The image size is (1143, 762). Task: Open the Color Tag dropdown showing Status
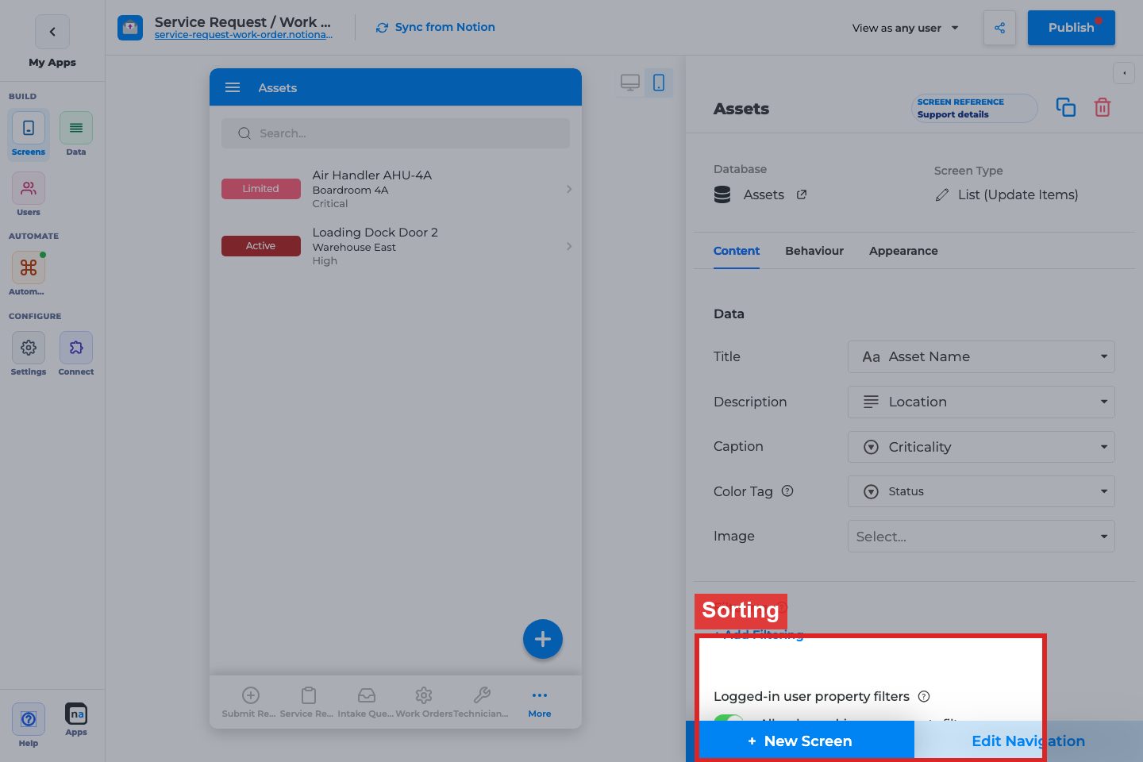981,491
